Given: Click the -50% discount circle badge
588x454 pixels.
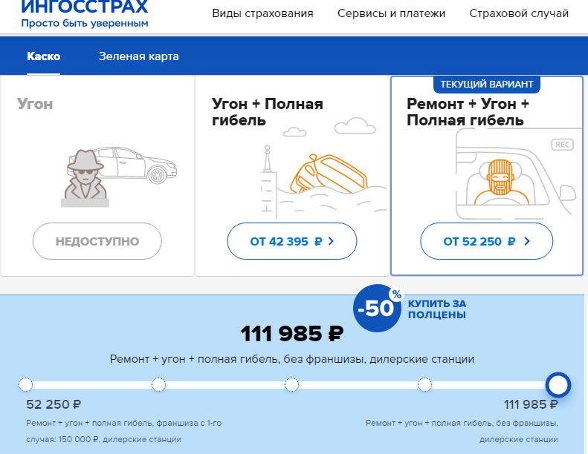Looking at the screenshot, I should pos(377,308).
